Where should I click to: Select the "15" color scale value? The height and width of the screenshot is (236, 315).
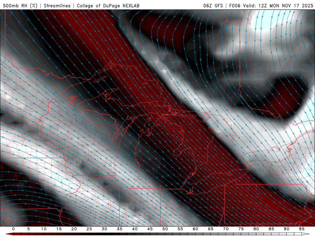point(59,229)
